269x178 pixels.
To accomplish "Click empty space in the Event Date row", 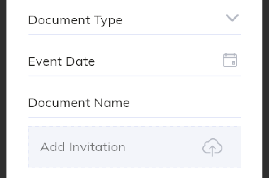I will click(158, 62).
